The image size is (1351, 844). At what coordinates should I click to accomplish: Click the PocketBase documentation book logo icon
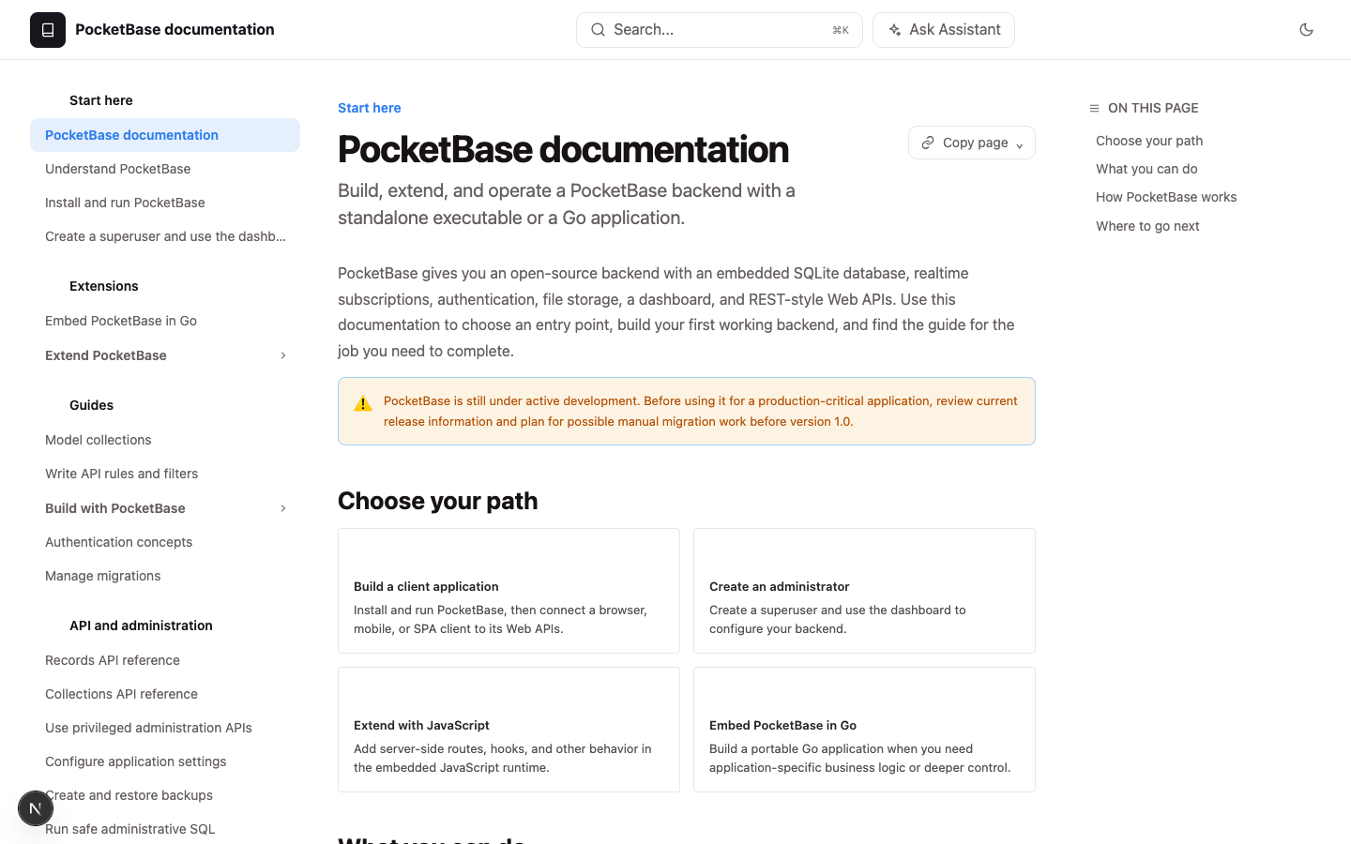(48, 30)
